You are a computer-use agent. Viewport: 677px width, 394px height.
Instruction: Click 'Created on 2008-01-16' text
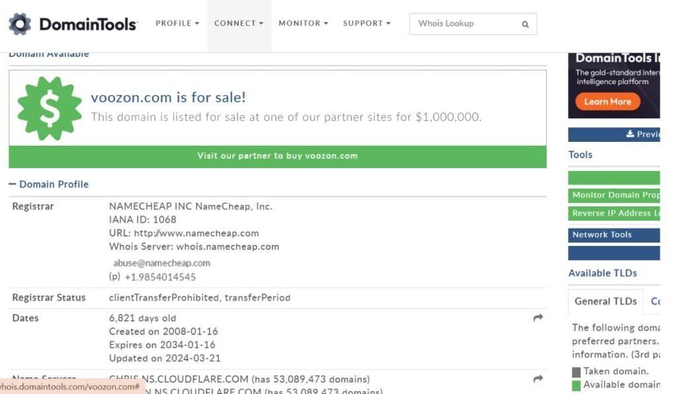[163, 331]
